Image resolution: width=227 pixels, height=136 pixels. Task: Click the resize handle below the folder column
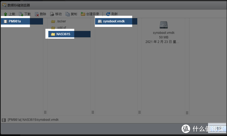[92, 112]
